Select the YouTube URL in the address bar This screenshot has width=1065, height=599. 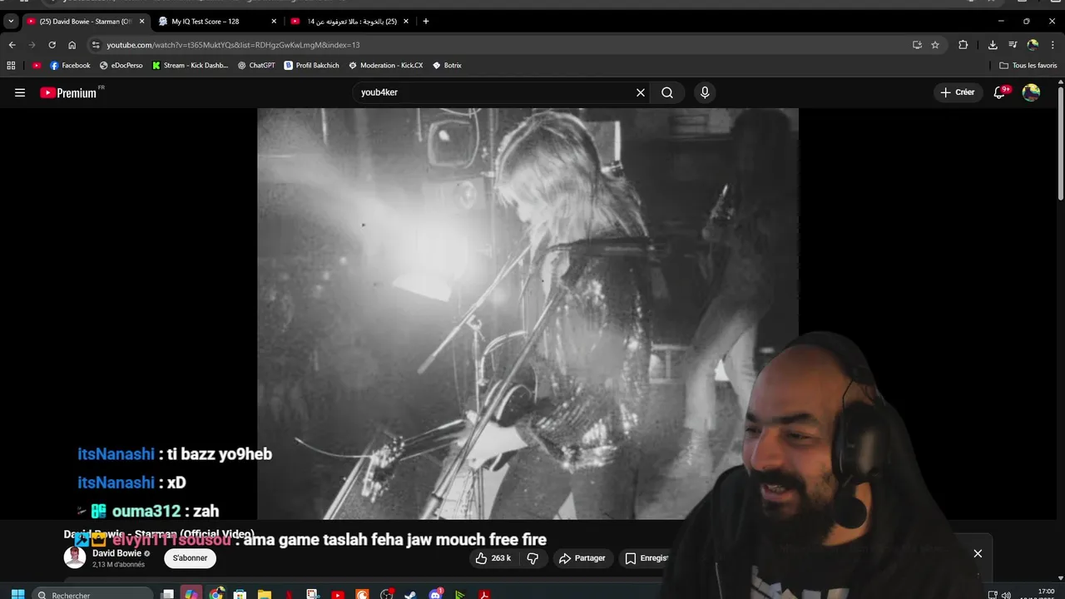pos(233,45)
